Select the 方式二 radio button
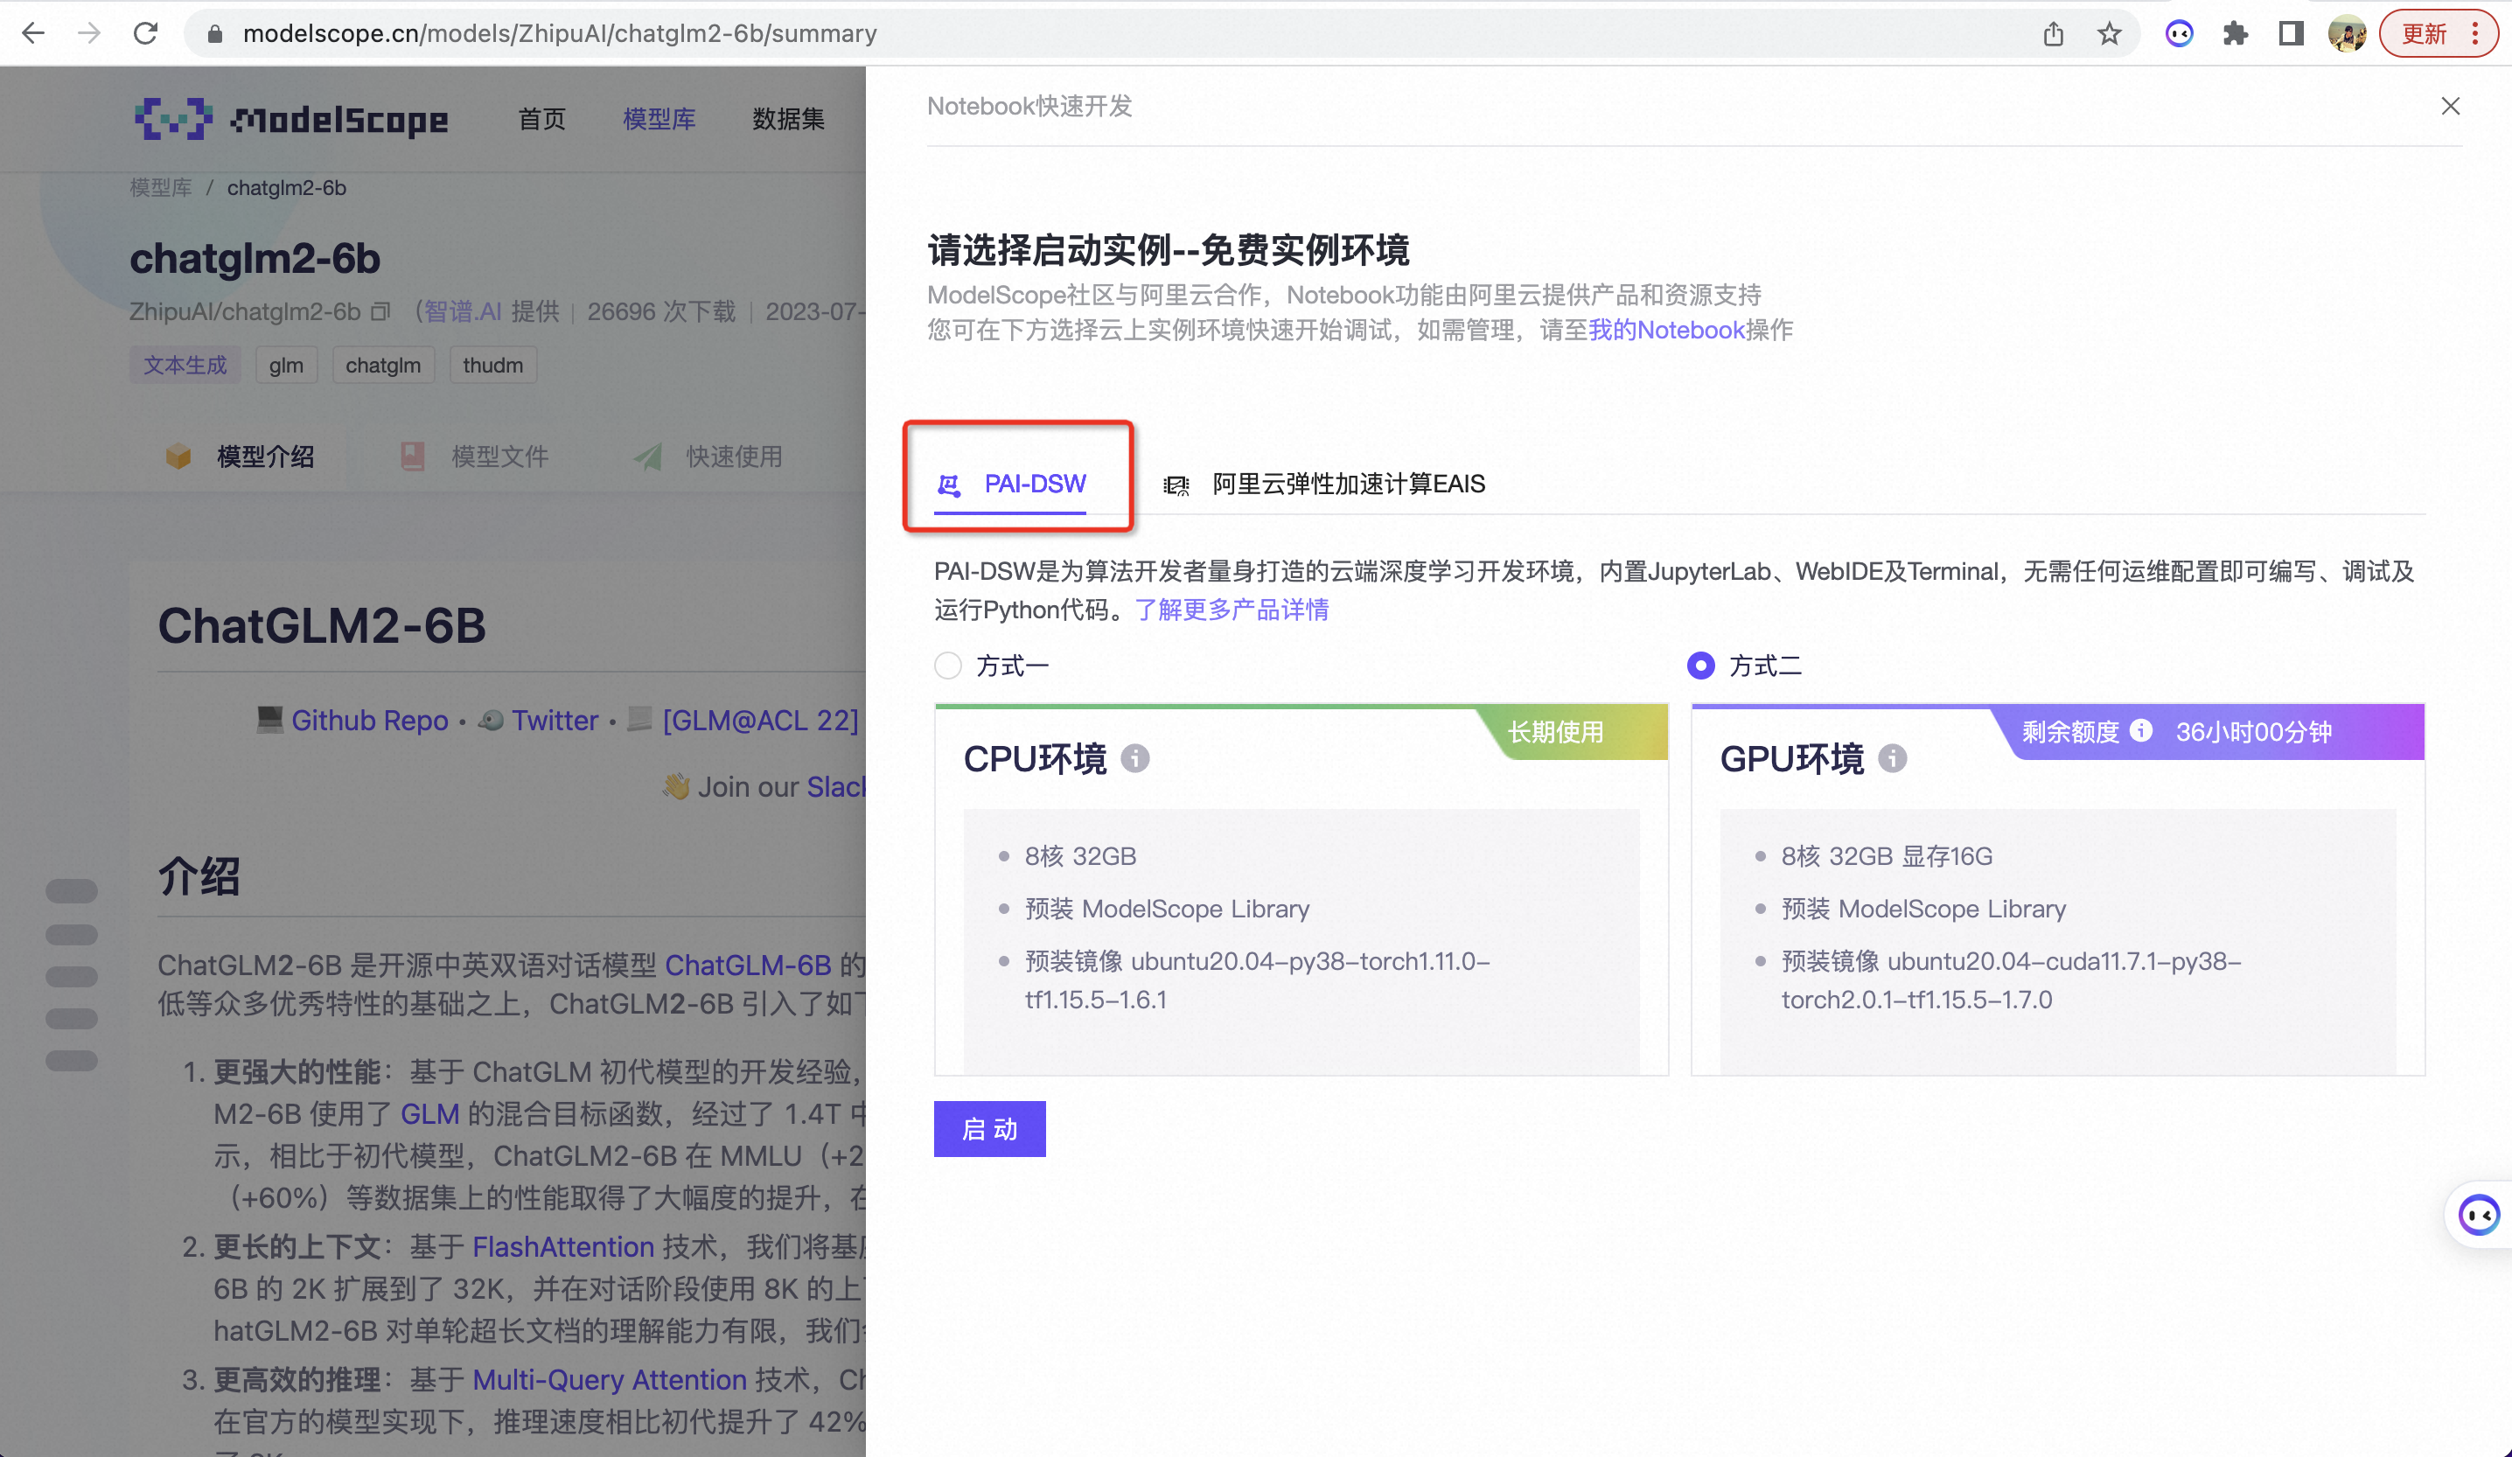 1700,666
